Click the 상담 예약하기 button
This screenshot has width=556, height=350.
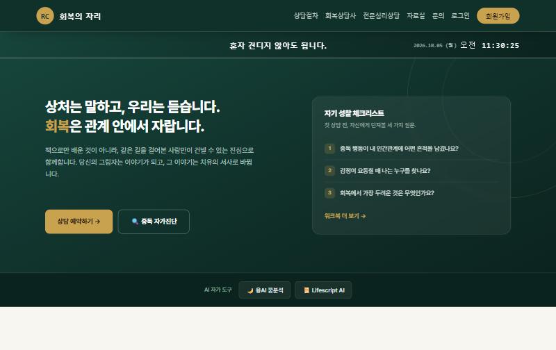coord(79,222)
